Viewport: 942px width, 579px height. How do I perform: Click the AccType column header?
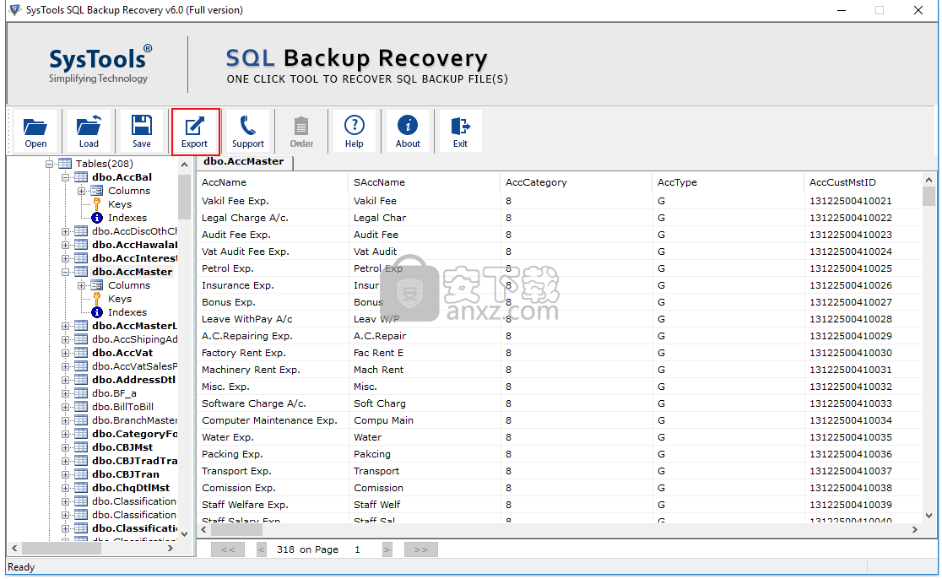(x=728, y=182)
